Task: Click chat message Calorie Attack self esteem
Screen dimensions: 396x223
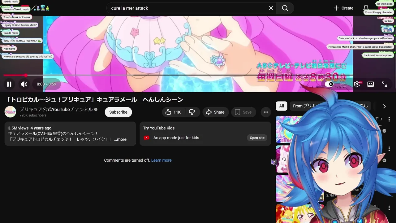Action: (x=365, y=38)
